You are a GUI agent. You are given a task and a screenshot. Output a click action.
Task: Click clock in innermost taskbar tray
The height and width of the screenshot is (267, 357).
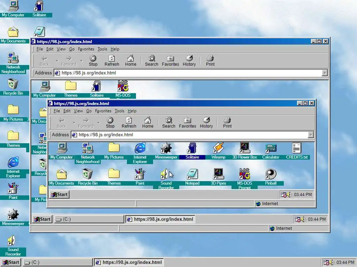coord(303,195)
